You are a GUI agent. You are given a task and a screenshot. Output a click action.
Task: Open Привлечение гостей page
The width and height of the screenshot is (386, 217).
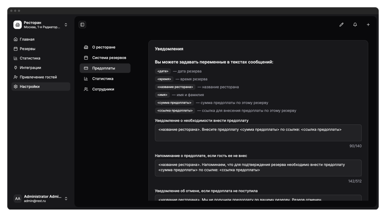(x=38, y=77)
